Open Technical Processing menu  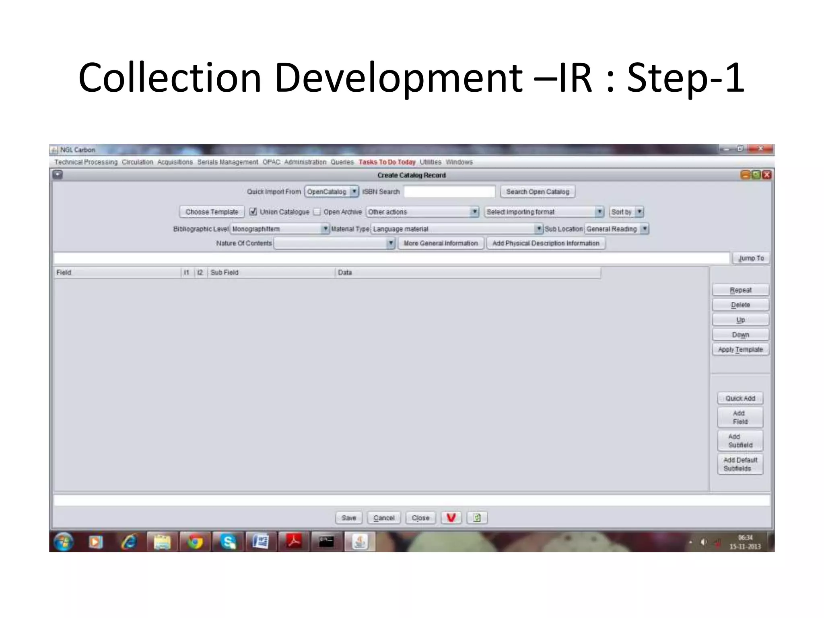(86, 162)
